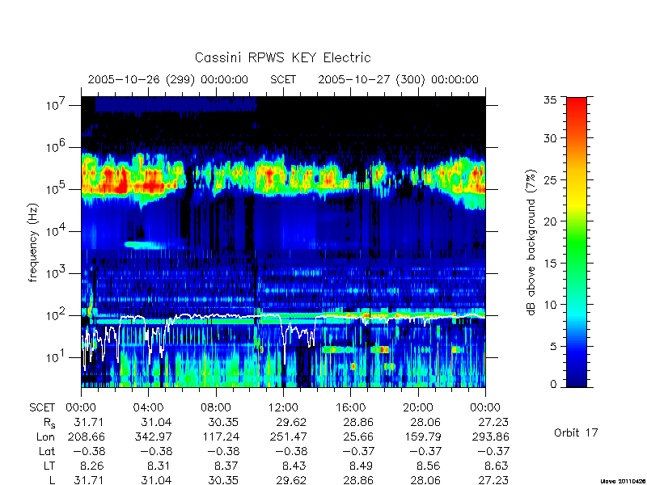The width and height of the screenshot is (647, 485).
Task: Click the 'frequency (Hz)' axis label
Action: [34, 242]
